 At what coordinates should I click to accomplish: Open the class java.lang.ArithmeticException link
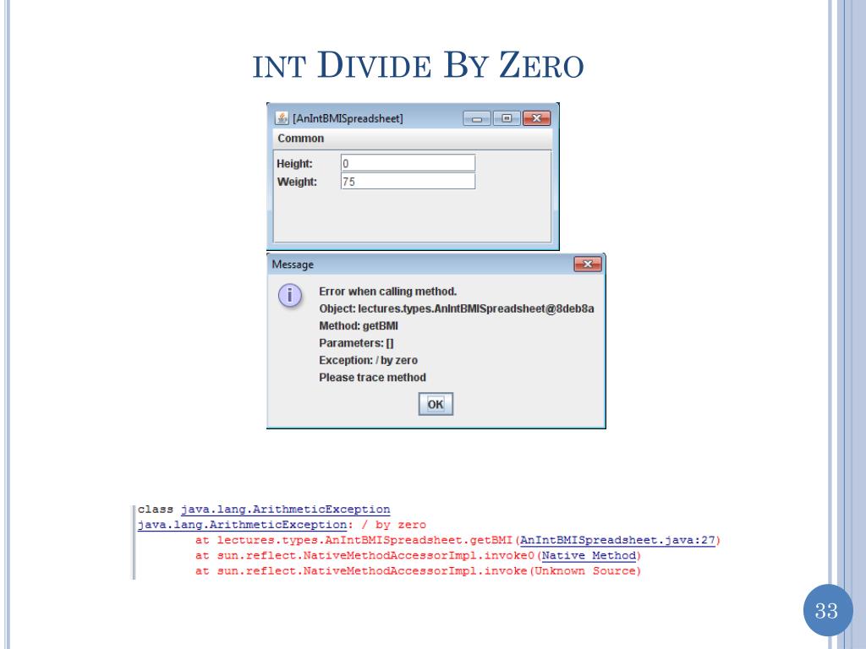pyautogui.click(x=285, y=510)
